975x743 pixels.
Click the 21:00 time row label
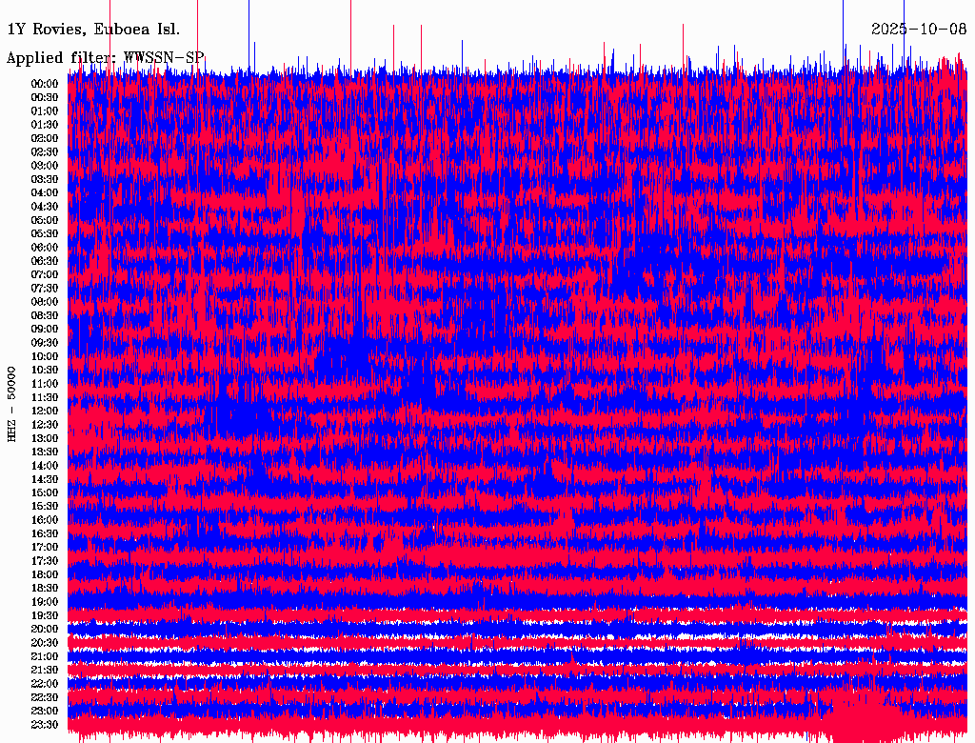45,656
